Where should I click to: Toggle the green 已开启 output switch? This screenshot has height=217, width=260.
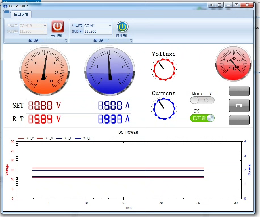click(x=202, y=118)
